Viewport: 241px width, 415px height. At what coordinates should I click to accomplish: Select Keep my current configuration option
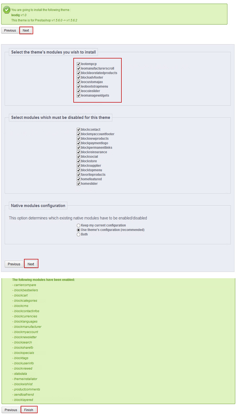[78, 226]
